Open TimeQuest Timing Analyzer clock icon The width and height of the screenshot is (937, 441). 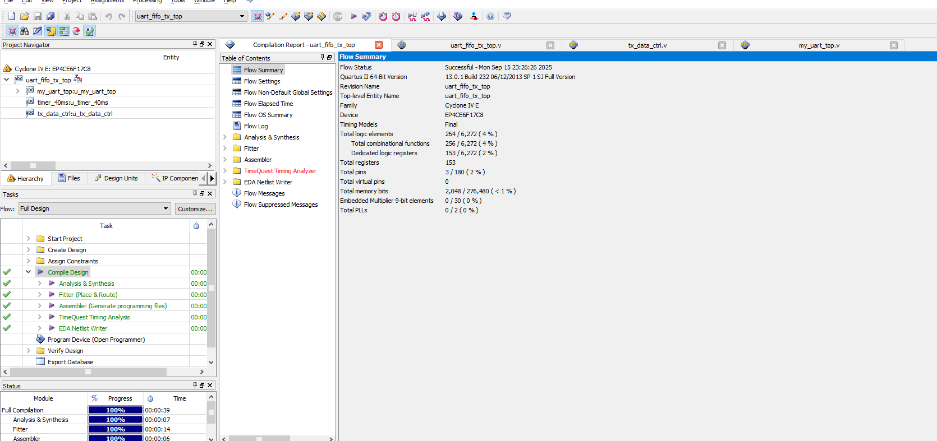tap(383, 16)
